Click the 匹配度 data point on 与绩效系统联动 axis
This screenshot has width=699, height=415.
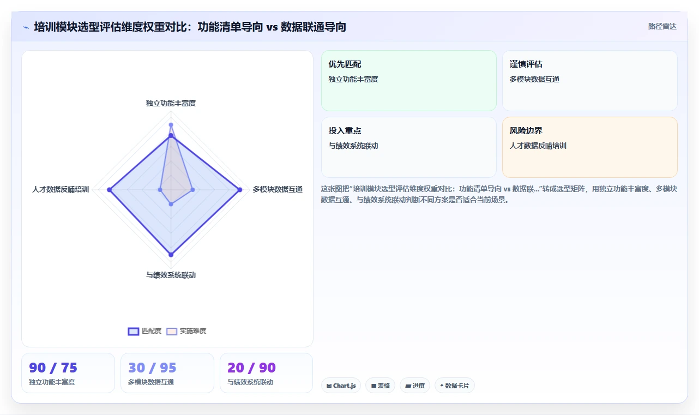pos(171,255)
